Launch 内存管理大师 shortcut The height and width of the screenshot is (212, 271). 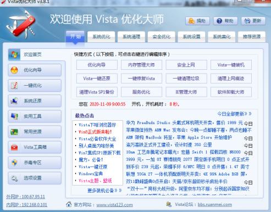[x=141, y=65]
